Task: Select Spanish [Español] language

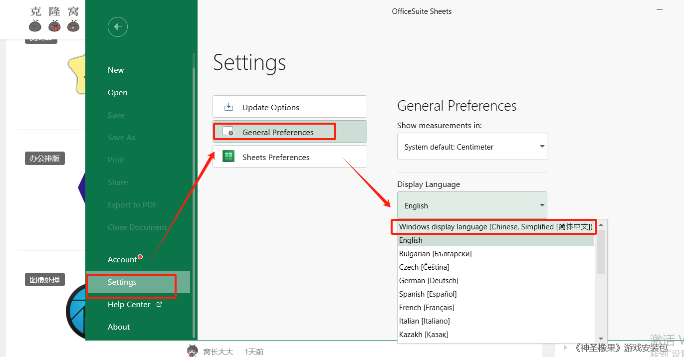Action: tap(496, 294)
